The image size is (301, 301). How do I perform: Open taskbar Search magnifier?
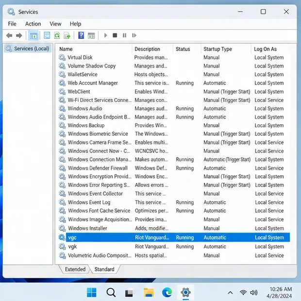pos(111,293)
